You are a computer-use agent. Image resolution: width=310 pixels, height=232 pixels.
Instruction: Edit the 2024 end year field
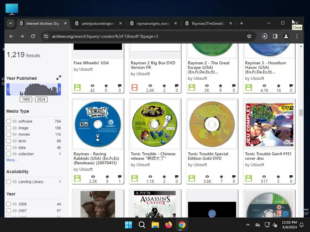(41, 99)
